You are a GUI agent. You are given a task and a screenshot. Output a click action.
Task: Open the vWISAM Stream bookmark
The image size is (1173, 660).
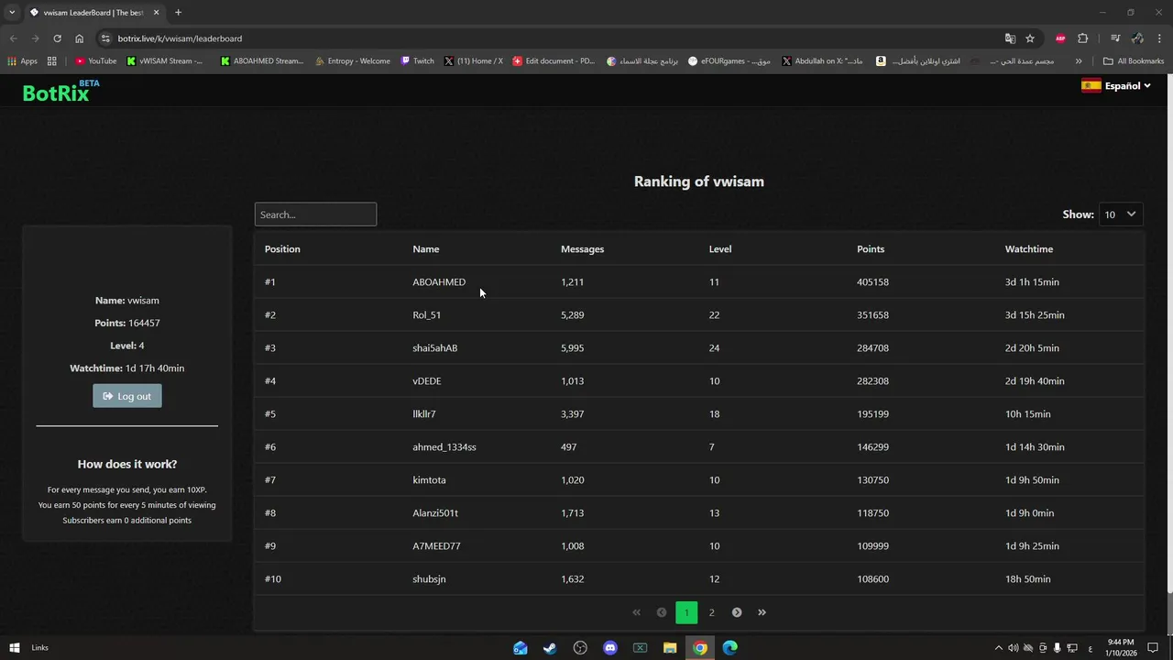(165, 61)
